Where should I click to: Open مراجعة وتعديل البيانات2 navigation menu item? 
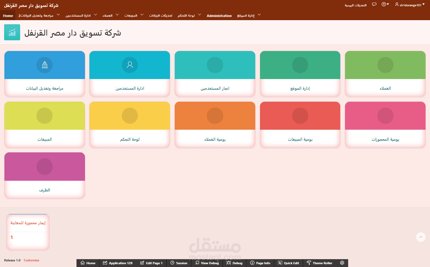coord(36,15)
